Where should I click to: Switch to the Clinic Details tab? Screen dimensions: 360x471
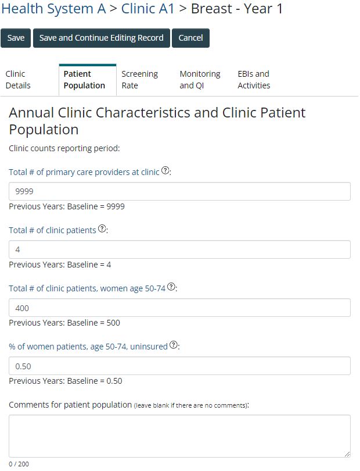(x=18, y=80)
